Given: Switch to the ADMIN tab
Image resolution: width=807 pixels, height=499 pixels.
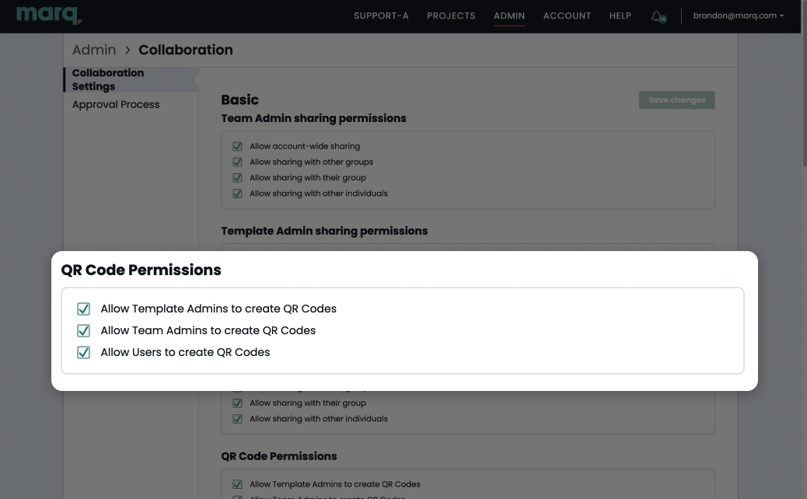Looking at the screenshot, I should [x=509, y=16].
